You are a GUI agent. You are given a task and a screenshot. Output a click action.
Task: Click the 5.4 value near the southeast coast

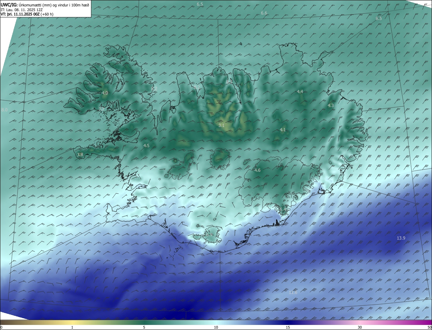click(x=283, y=210)
